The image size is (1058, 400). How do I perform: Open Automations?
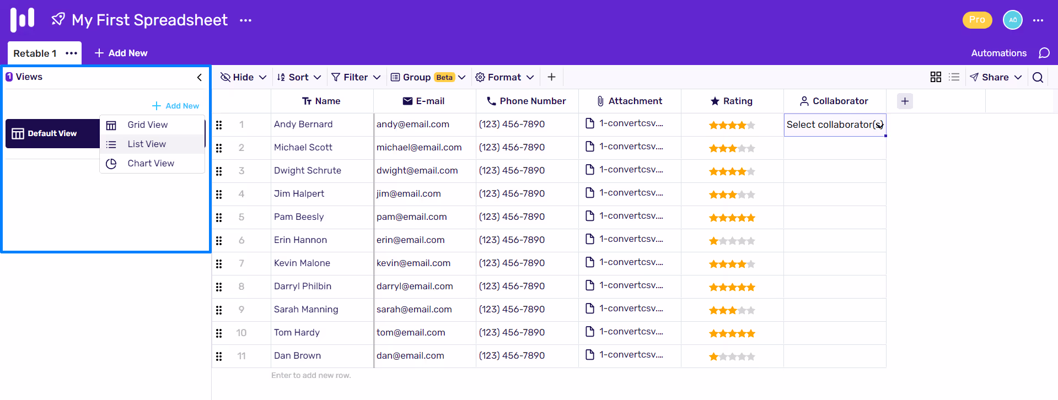coord(998,53)
